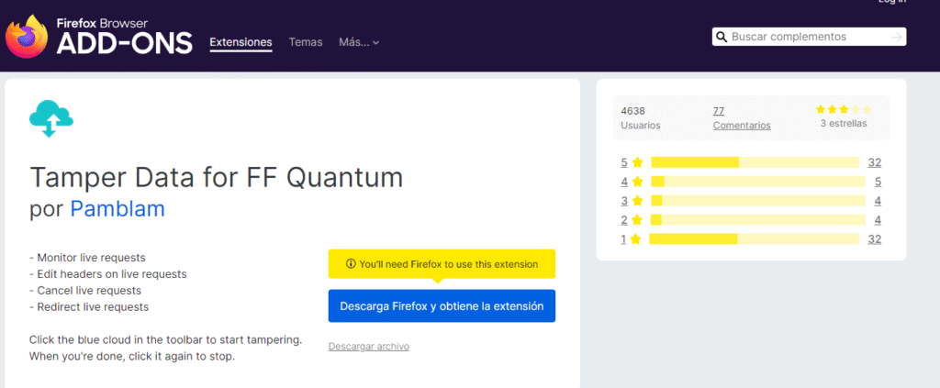This screenshot has height=388, width=940.
Task: Click the Tamper Data blue cloud icon
Action: coord(50,118)
